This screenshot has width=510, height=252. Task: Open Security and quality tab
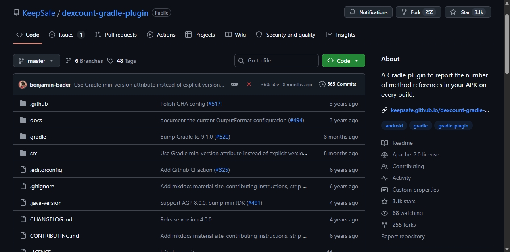point(286,35)
